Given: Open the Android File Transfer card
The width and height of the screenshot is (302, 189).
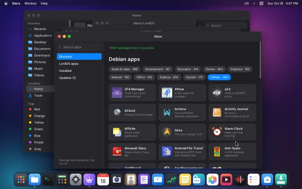Looking at the screenshot, I should tap(182, 152).
